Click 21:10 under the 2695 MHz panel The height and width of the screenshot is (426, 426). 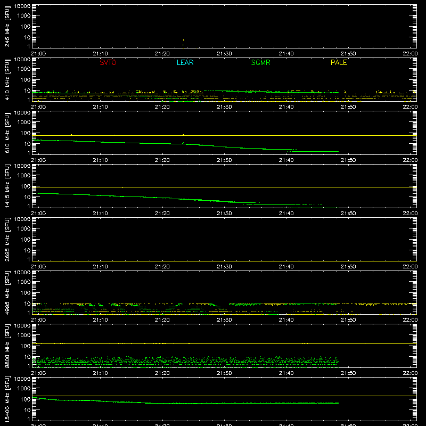(x=100, y=267)
